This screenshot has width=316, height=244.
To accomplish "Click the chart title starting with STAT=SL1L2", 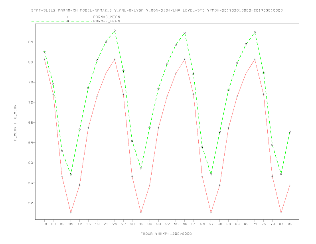I will click(x=157, y=10).
